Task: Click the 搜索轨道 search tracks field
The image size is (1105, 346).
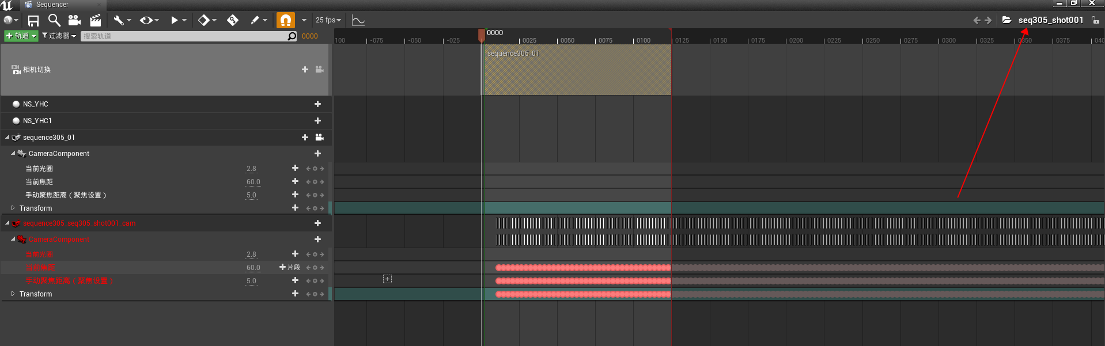Action: tap(184, 36)
